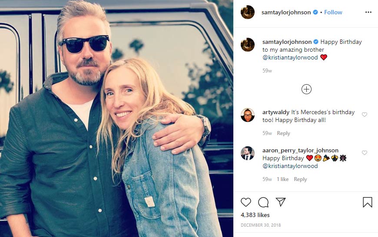This screenshot has width=378, height=237.
Task: Like artywaldy's comment with its small heart
Action: [365, 115]
